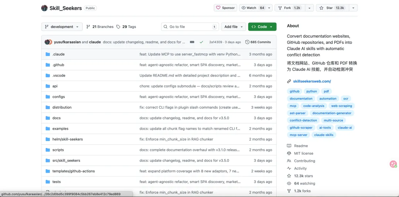The image size is (399, 197).
Task: Open the development branch selector
Action: [62, 27]
